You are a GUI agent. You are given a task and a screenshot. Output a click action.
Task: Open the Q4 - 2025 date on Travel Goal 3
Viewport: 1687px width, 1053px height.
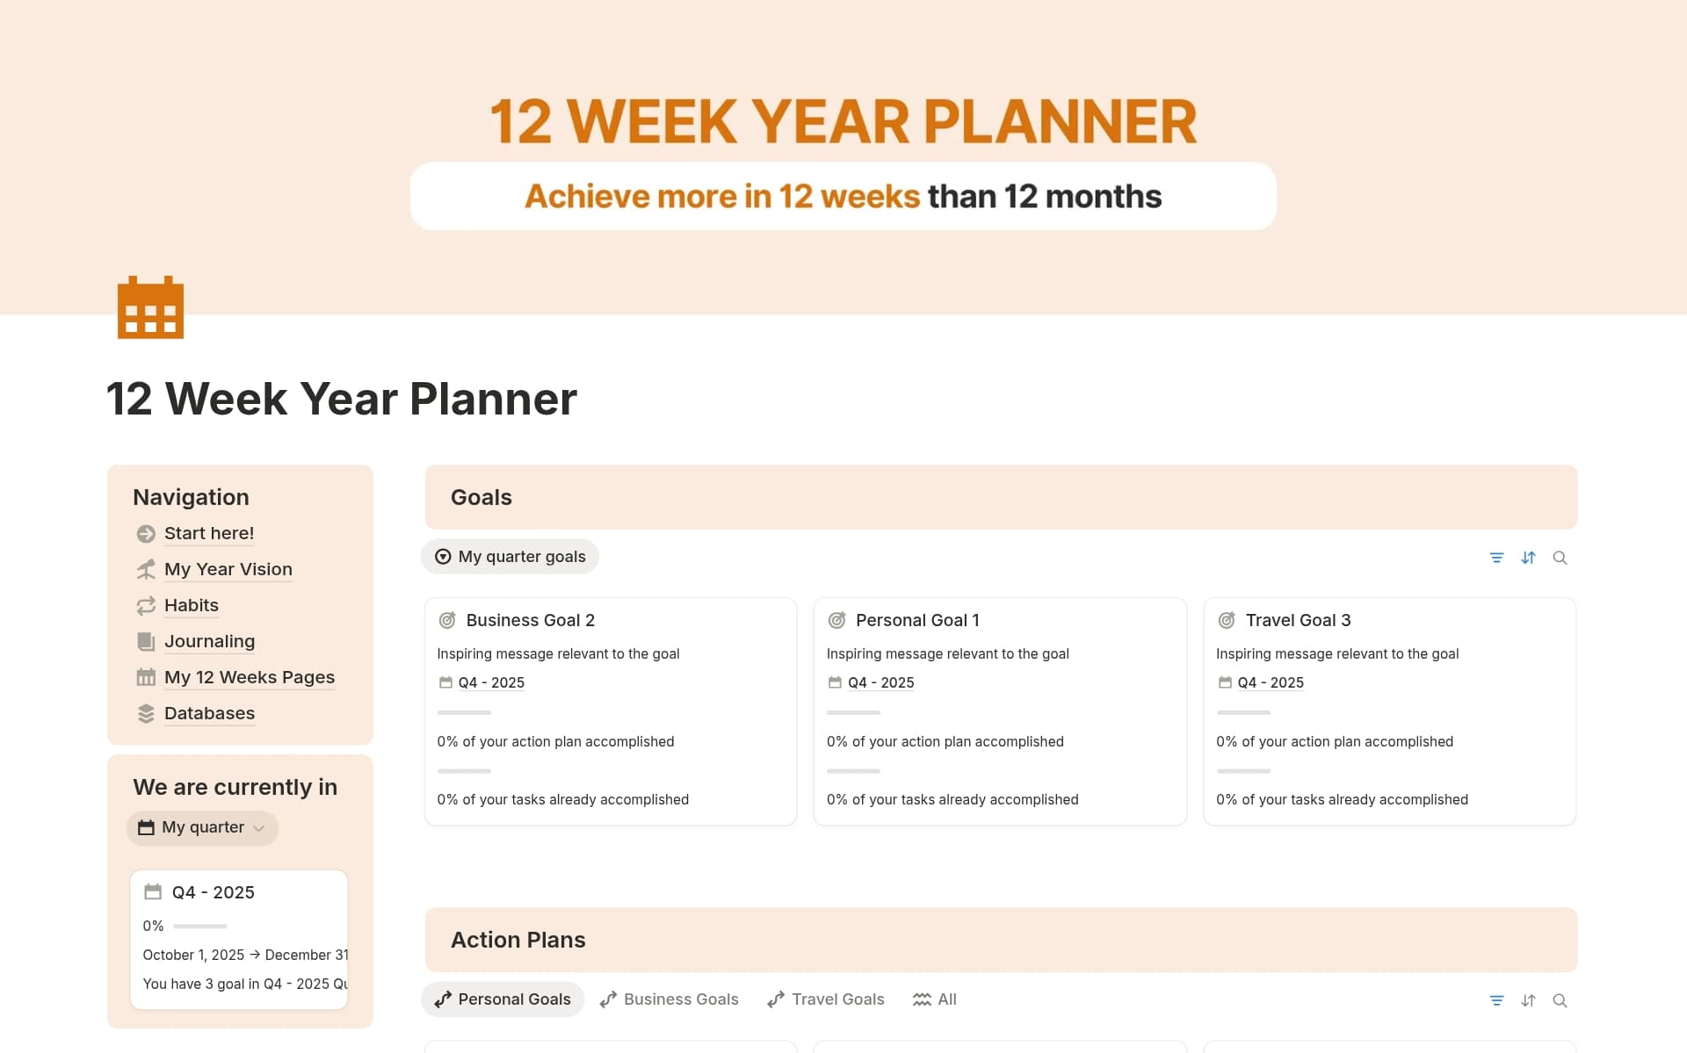[1271, 682]
